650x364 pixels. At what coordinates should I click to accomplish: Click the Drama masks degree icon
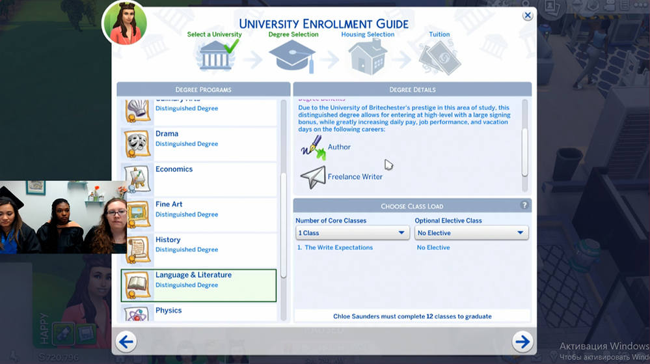(x=137, y=144)
